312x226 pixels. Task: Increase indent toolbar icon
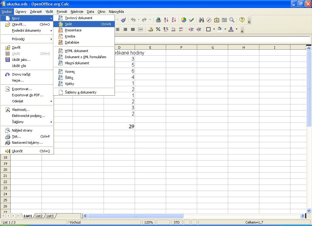pos(199,30)
